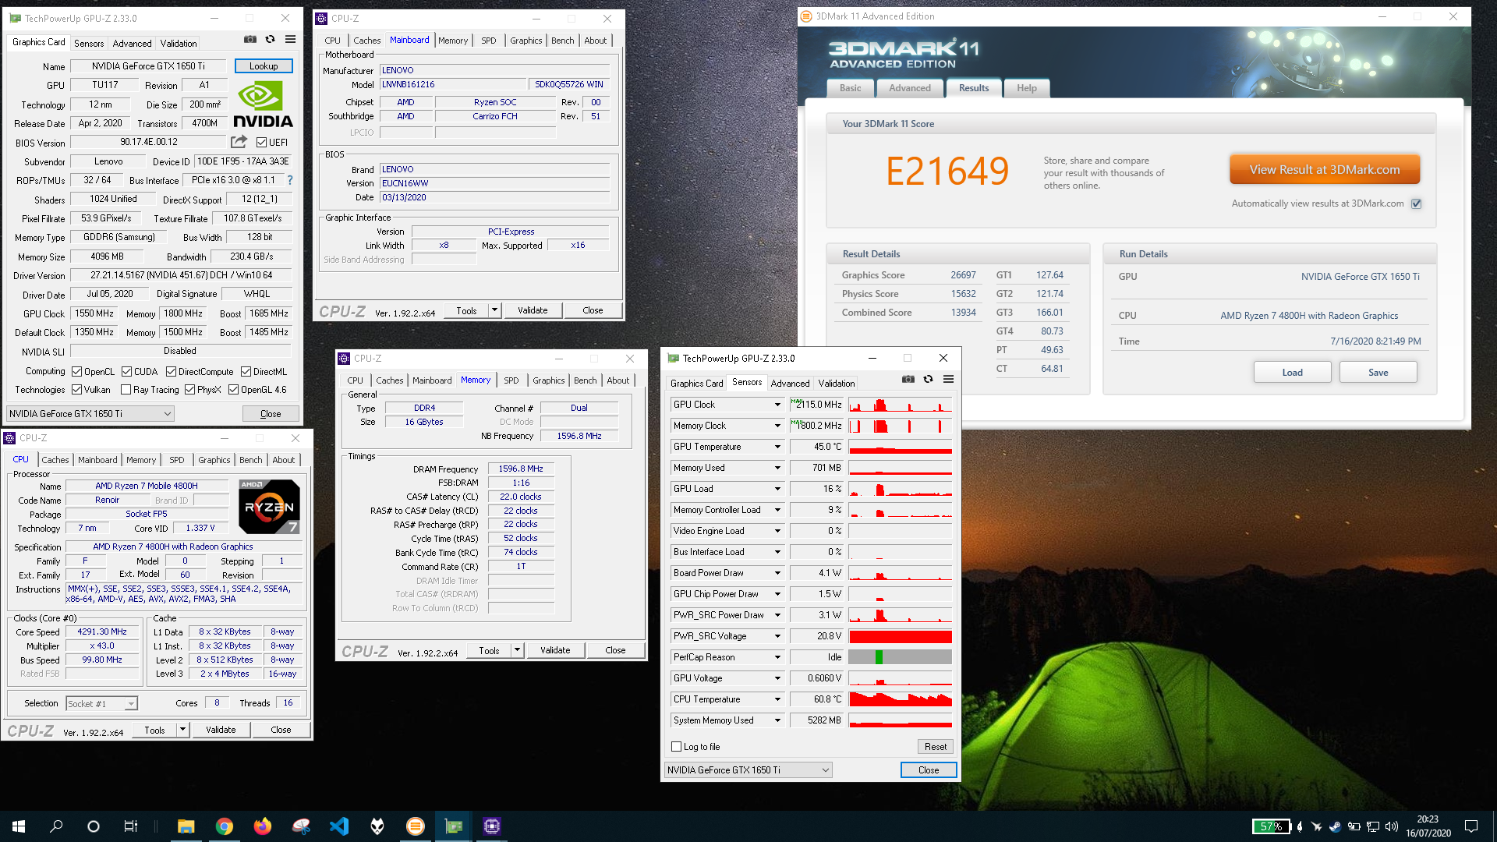Open the hamburger menu in GPU-Z Sensors window
The width and height of the screenshot is (1497, 842).
948,379
